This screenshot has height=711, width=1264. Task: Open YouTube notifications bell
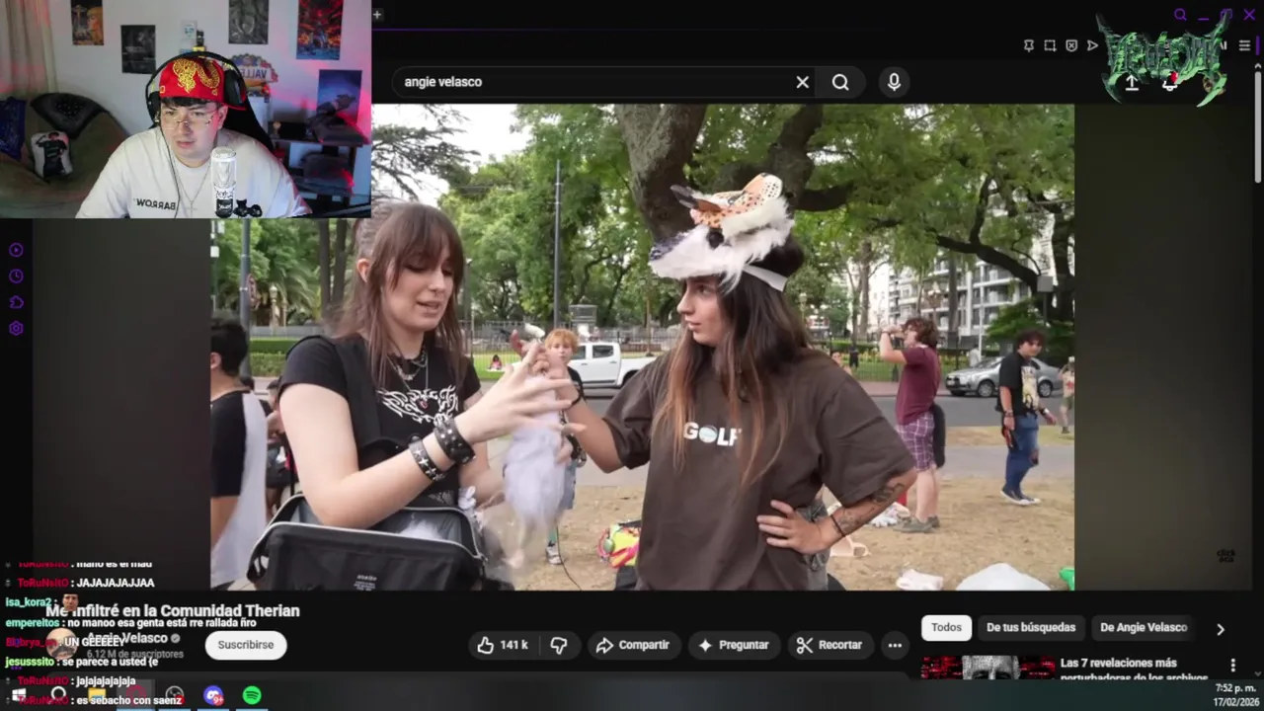coord(1170,83)
